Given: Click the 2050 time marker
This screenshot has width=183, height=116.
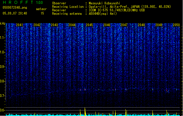Looking at the screenshot, I should (x=176, y=25).
